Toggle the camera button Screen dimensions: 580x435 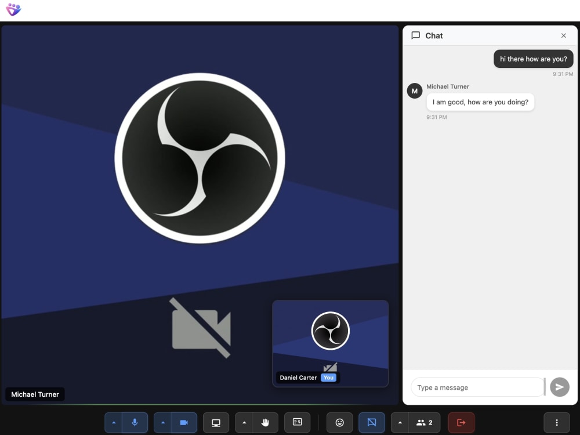point(184,422)
